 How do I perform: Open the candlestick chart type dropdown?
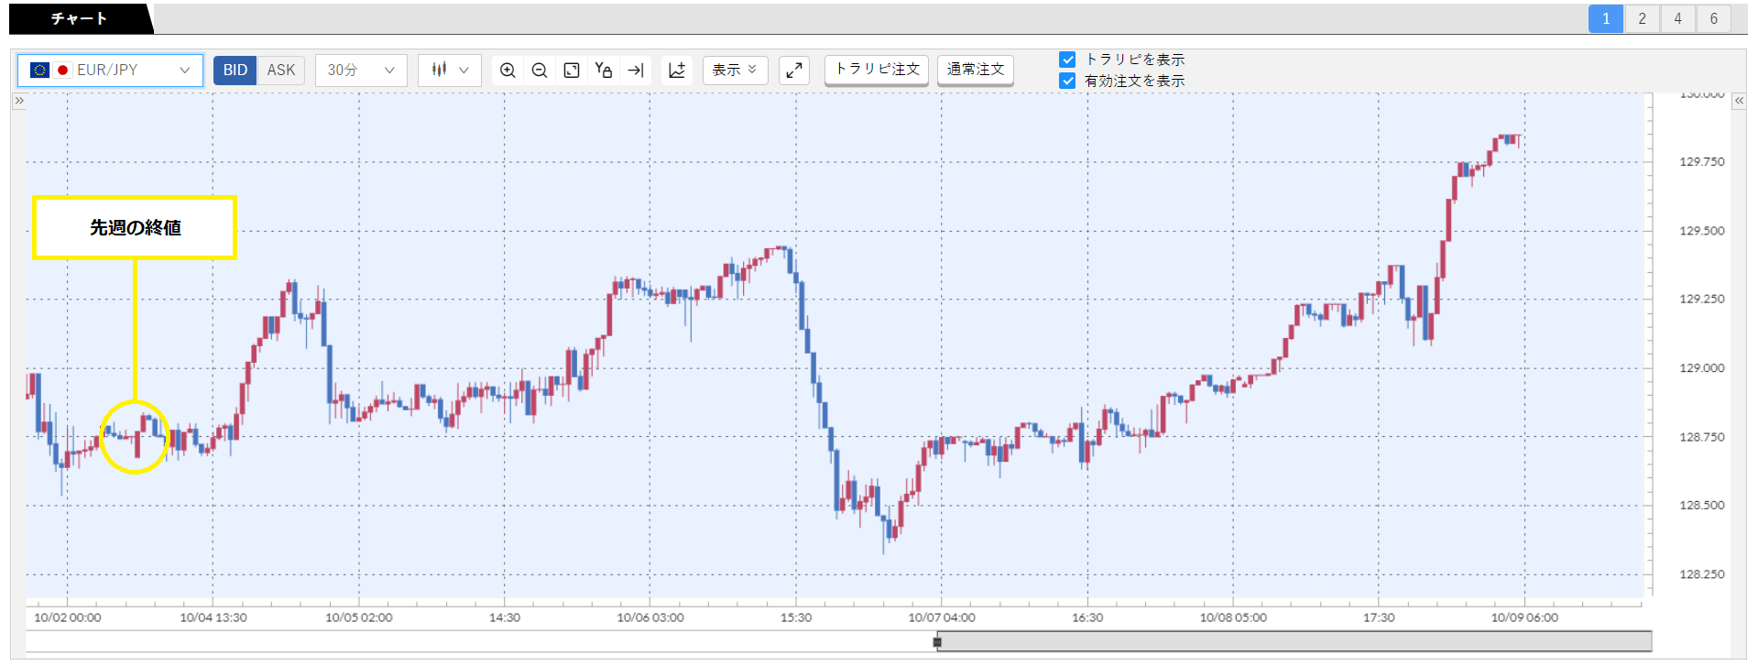click(x=450, y=70)
